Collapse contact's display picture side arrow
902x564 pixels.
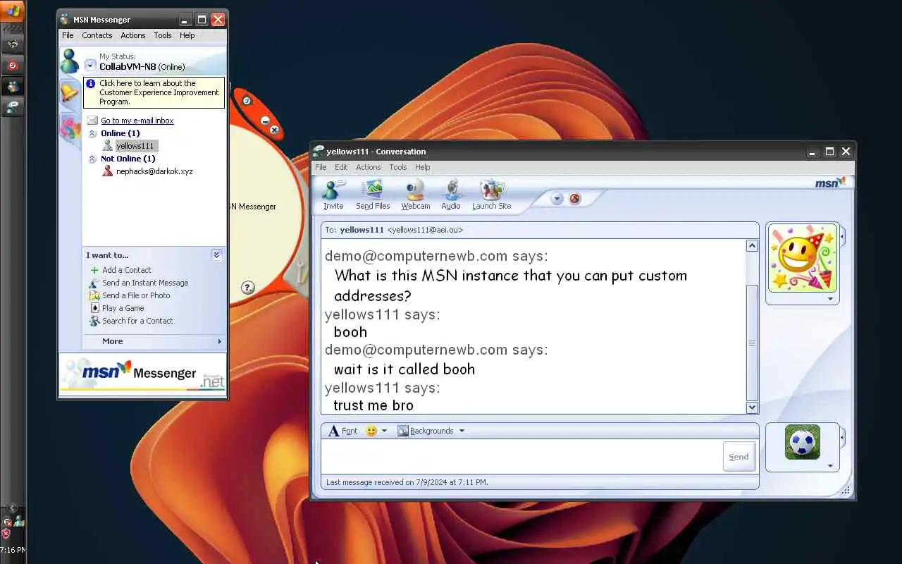(842, 236)
